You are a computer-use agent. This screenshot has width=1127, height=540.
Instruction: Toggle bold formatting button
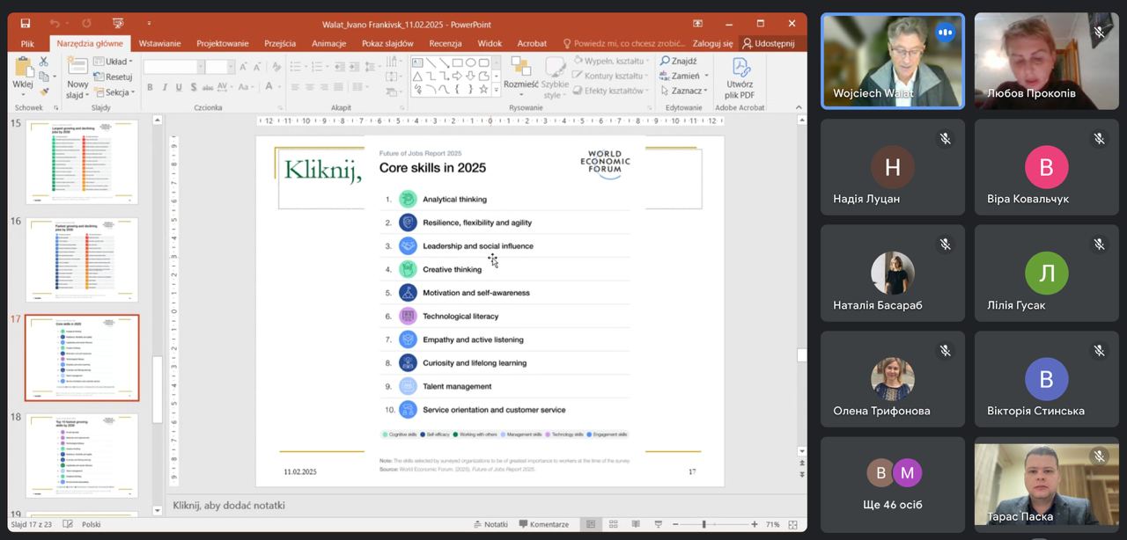pyautogui.click(x=150, y=87)
